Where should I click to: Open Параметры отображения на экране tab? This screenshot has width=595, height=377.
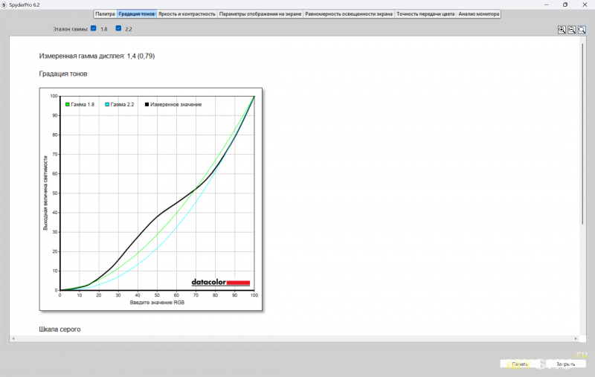260,14
